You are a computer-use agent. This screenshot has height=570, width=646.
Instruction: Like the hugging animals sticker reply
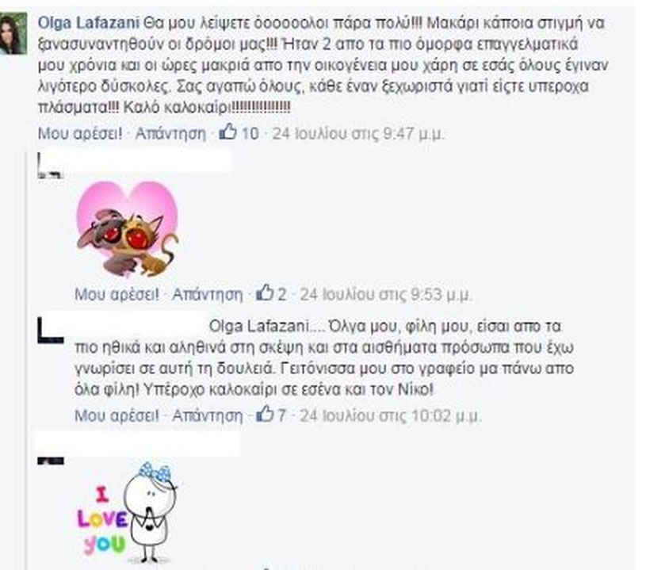click(117, 294)
